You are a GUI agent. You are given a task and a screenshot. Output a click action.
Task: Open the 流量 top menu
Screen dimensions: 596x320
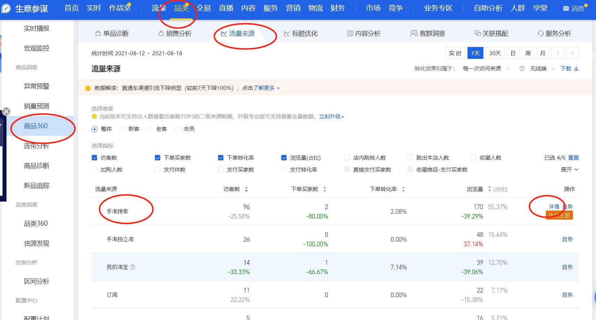click(x=159, y=8)
